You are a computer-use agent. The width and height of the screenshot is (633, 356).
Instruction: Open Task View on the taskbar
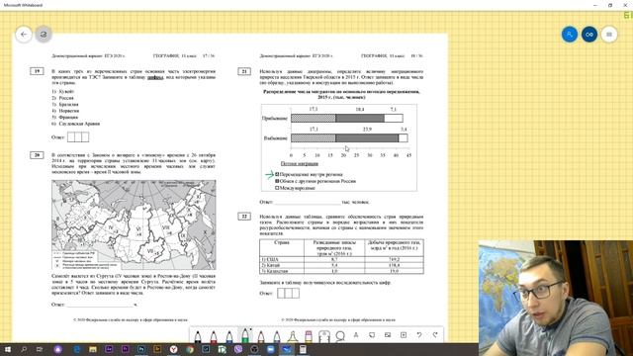click(40, 349)
